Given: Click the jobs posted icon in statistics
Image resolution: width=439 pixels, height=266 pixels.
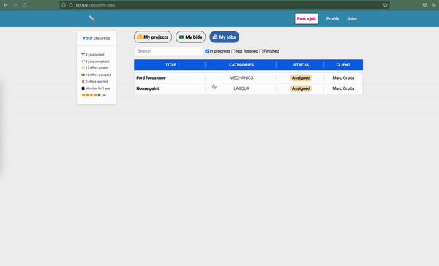Looking at the screenshot, I should point(83,55).
